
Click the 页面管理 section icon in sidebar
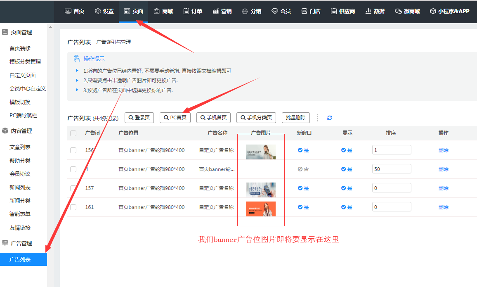click(5, 32)
